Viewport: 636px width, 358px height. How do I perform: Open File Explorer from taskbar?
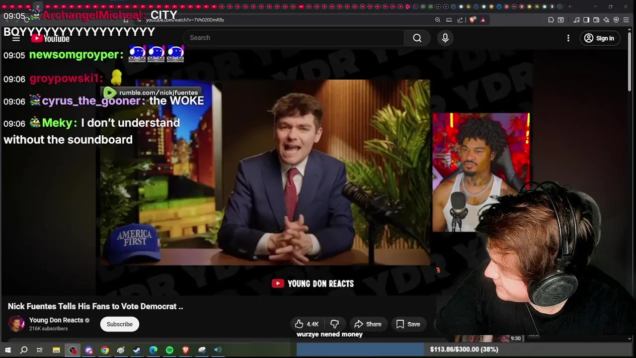56,350
